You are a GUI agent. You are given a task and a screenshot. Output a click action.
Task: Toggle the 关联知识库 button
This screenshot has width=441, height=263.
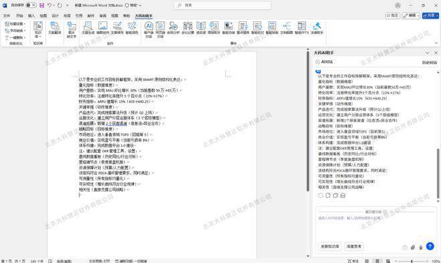pyautogui.click(x=330, y=246)
